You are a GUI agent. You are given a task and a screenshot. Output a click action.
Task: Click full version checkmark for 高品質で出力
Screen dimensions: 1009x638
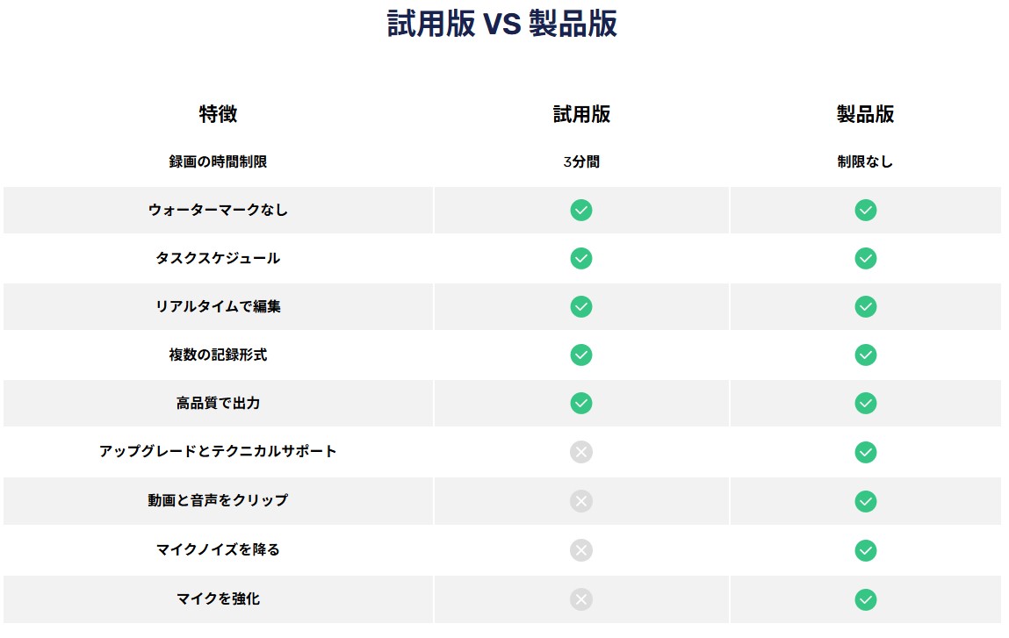point(865,403)
